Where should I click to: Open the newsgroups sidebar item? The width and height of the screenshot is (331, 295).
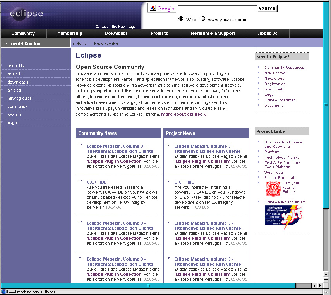(x=19, y=98)
